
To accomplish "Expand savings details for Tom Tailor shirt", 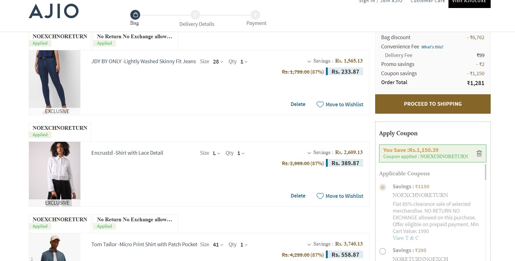I will (309, 244).
